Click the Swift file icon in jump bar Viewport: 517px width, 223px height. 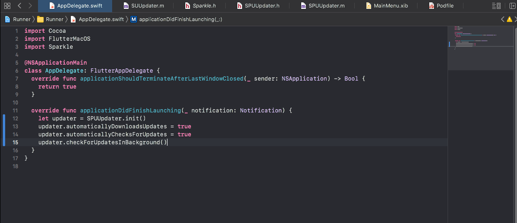(x=74, y=19)
